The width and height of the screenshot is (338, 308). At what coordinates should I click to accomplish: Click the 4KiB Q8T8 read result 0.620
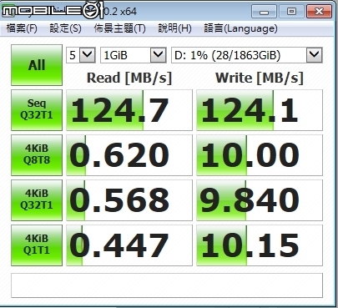tap(129, 155)
